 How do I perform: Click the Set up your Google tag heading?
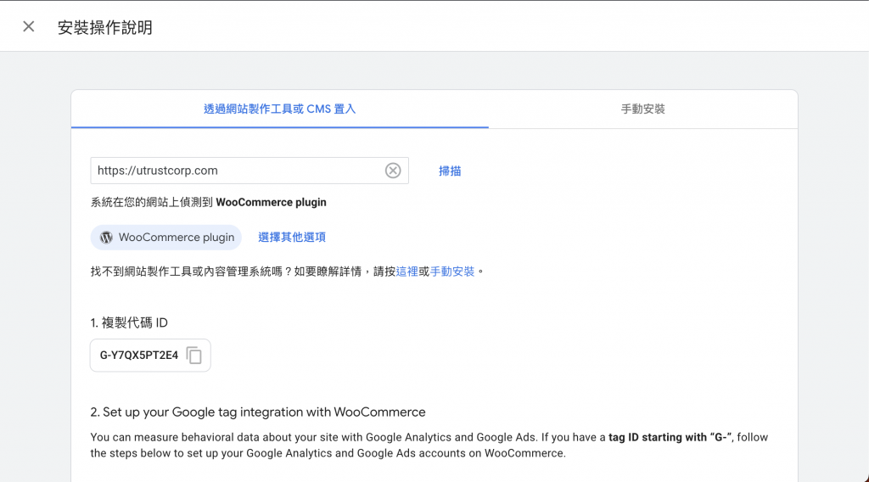click(258, 412)
